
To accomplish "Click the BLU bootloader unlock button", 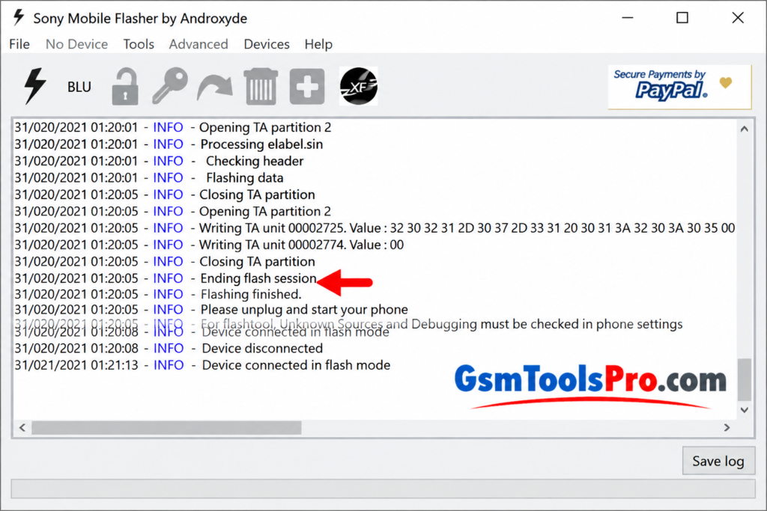I will pyautogui.click(x=79, y=87).
